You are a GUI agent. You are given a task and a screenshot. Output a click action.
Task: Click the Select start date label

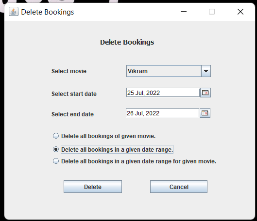pos(74,94)
